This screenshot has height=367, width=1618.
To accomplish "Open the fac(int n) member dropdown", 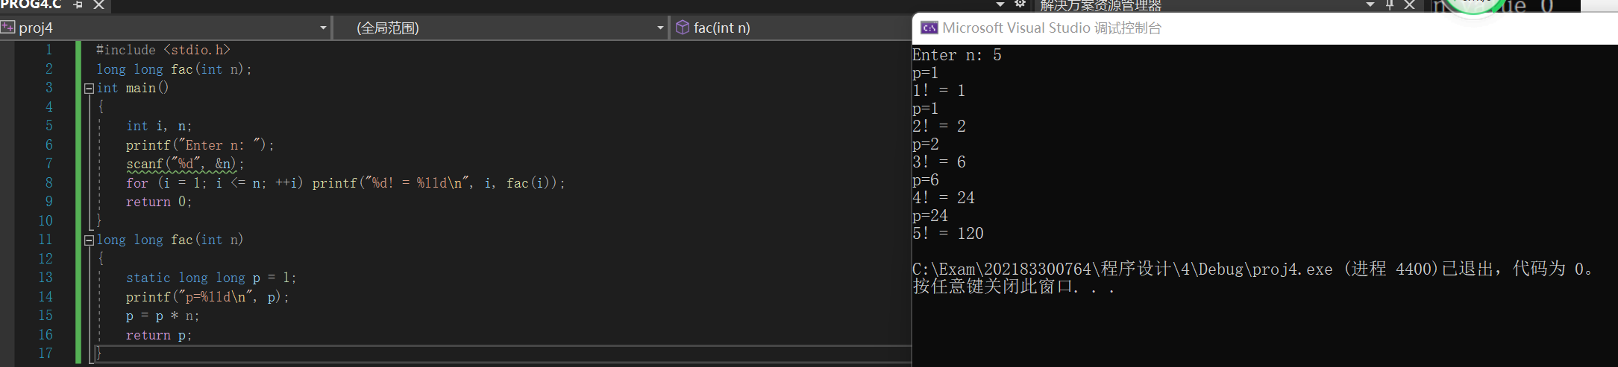I will pyautogui.click(x=791, y=28).
